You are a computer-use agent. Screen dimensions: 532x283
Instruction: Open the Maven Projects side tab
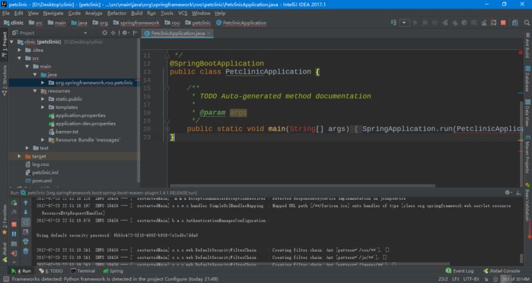click(x=527, y=154)
